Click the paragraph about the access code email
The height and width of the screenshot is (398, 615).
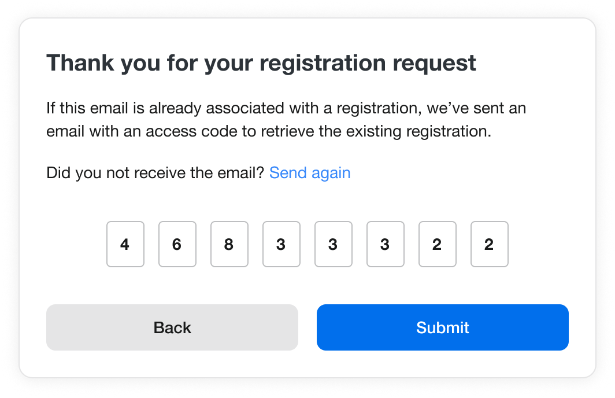click(x=286, y=120)
